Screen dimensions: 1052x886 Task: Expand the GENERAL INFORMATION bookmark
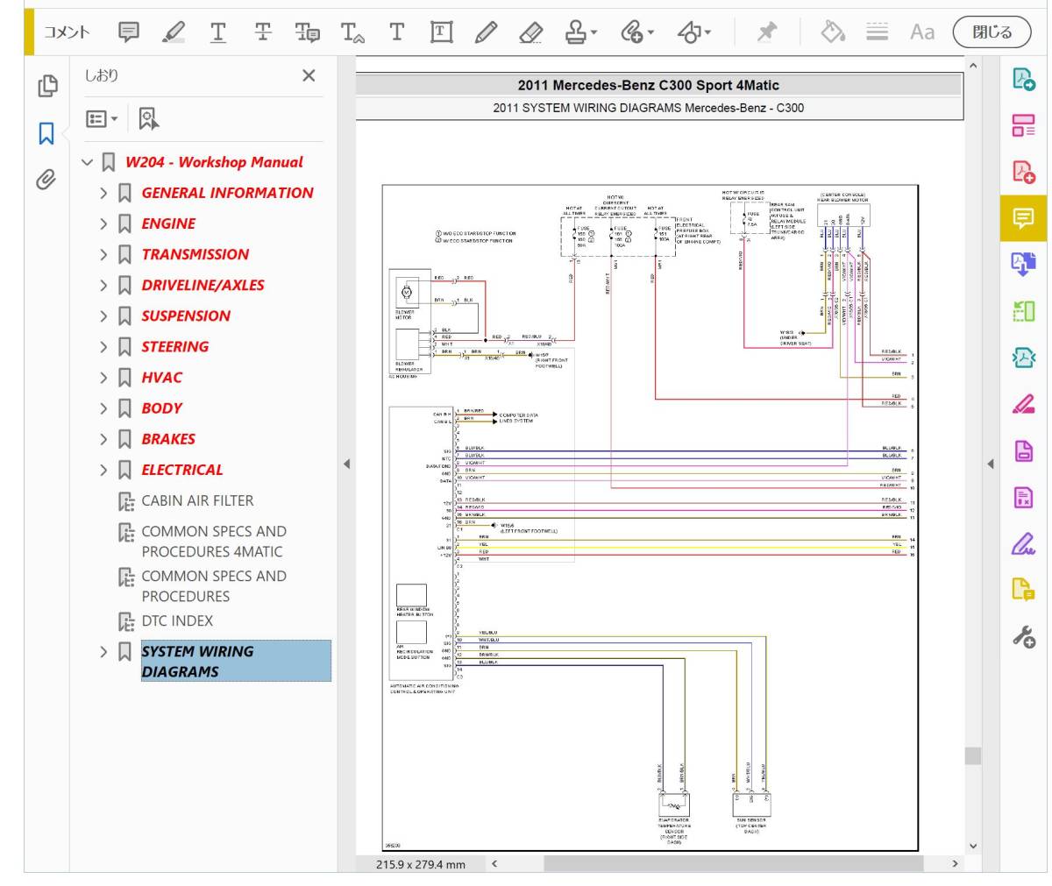coord(103,193)
